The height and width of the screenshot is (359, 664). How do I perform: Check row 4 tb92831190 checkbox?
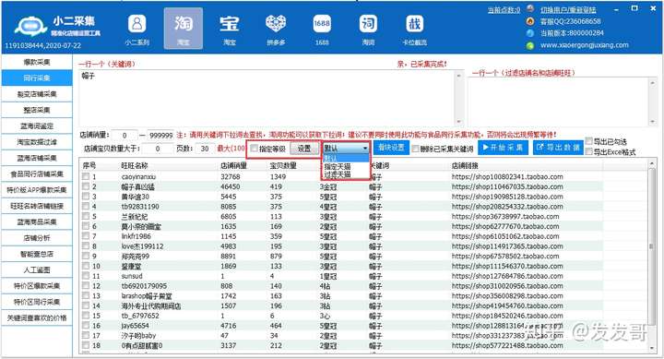pos(86,207)
